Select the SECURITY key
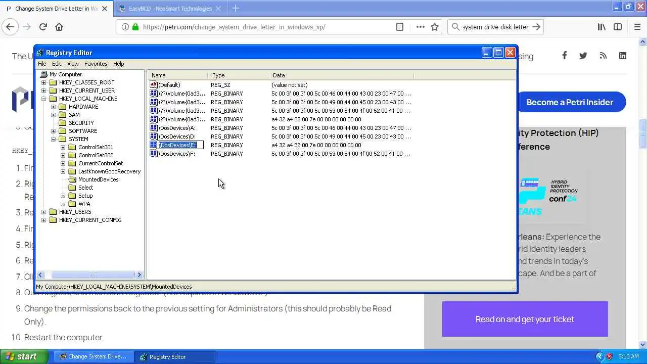Viewport: 647px width, 364px height. 81,123
